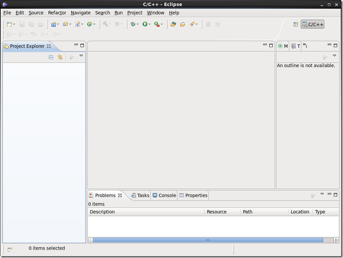Click the New C Source File icon

(x=78, y=24)
